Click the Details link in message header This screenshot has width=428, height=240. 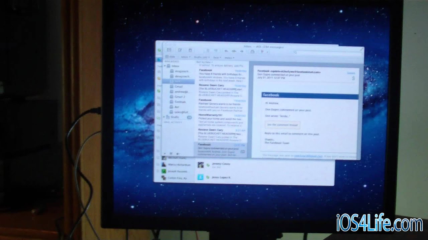click(351, 73)
